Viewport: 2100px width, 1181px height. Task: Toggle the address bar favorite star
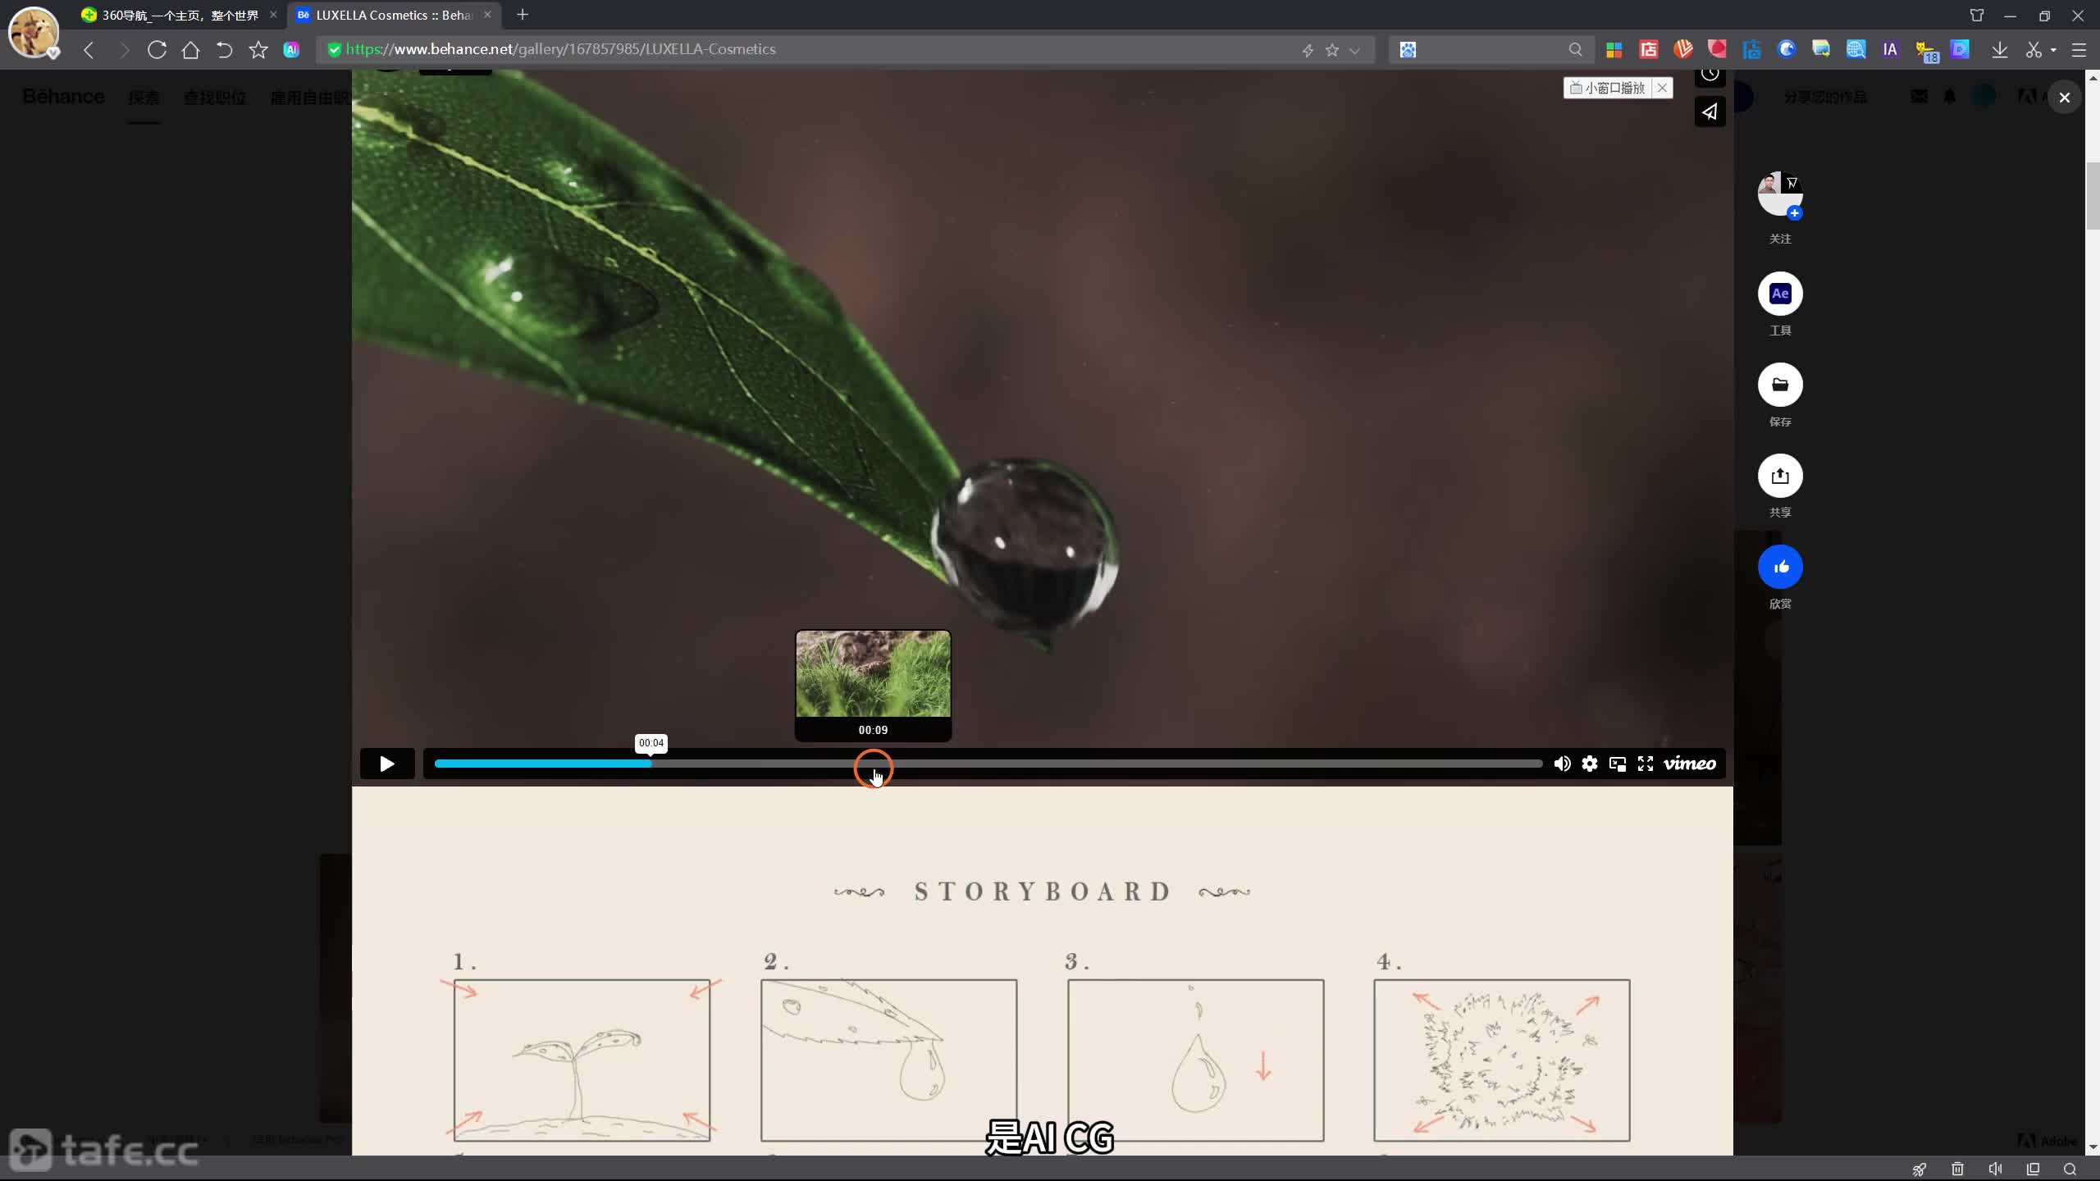[1332, 50]
